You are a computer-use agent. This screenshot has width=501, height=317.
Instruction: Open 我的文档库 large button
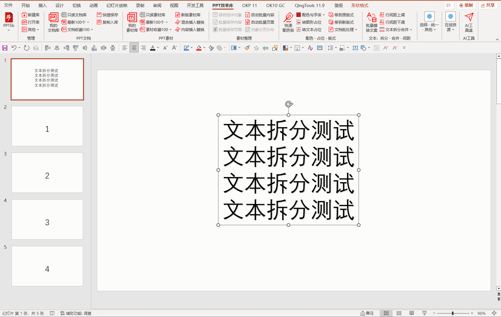(53, 22)
